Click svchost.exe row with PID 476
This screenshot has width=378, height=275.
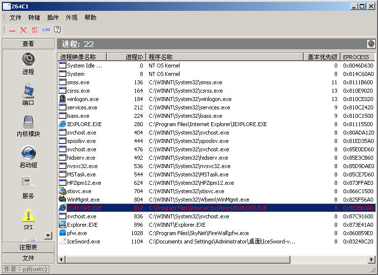217,149
